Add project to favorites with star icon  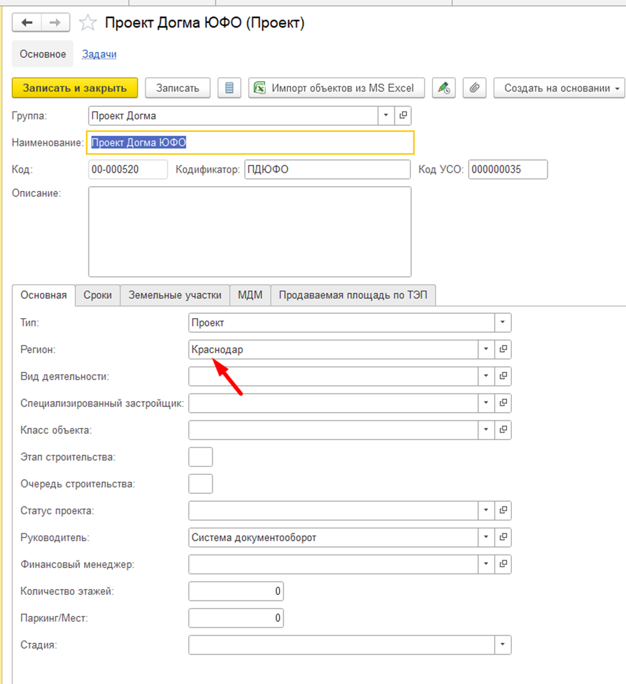(88, 23)
